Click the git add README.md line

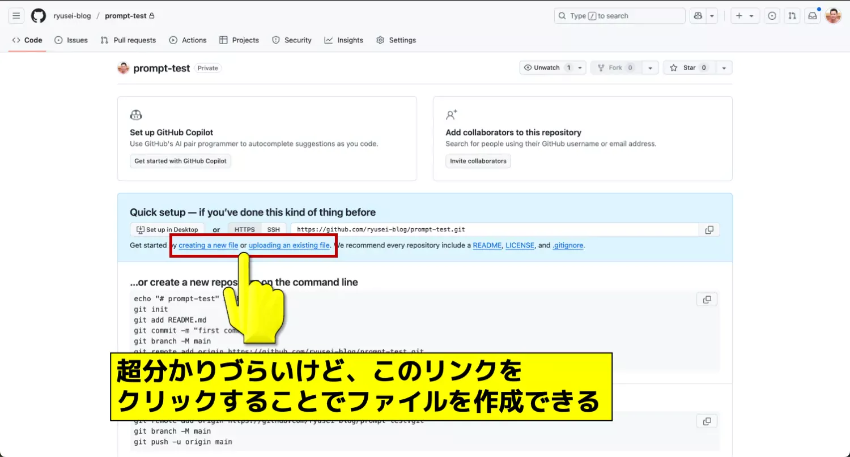[171, 320]
